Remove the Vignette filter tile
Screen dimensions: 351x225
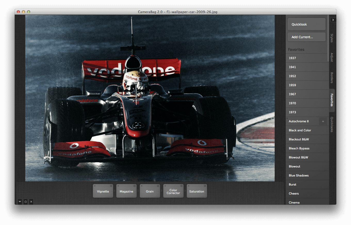pos(95,186)
